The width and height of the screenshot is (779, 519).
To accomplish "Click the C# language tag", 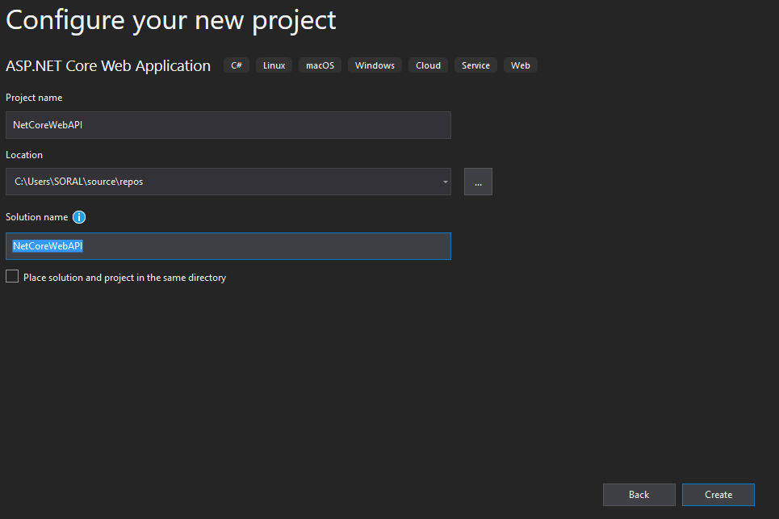I will click(x=237, y=65).
